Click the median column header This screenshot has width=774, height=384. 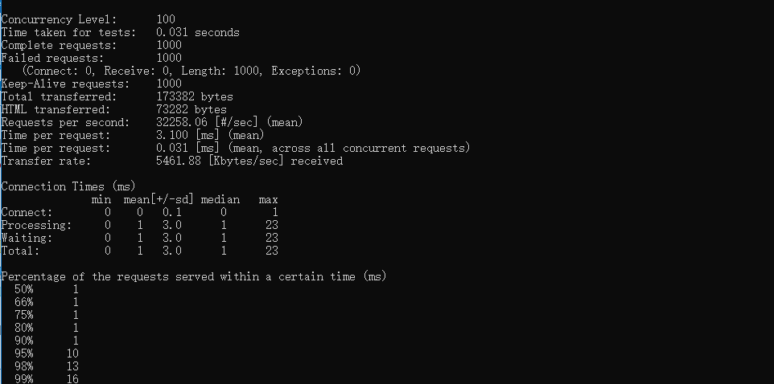220,199
